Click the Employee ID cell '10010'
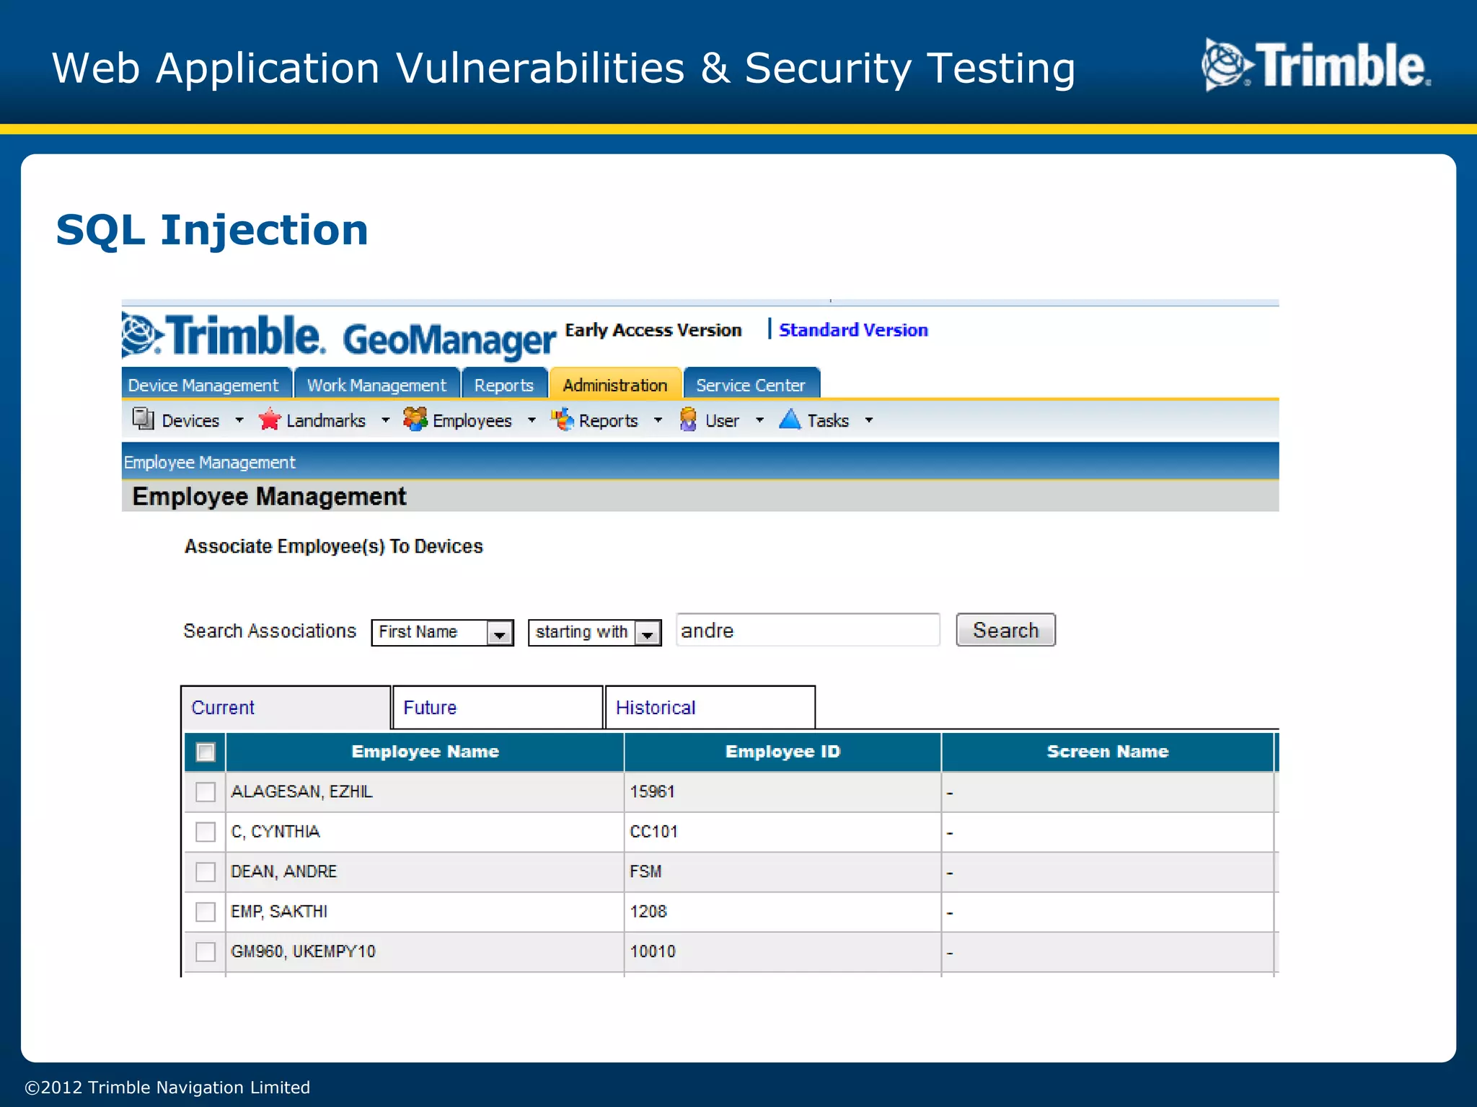The height and width of the screenshot is (1107, 1477). [653, 951]
